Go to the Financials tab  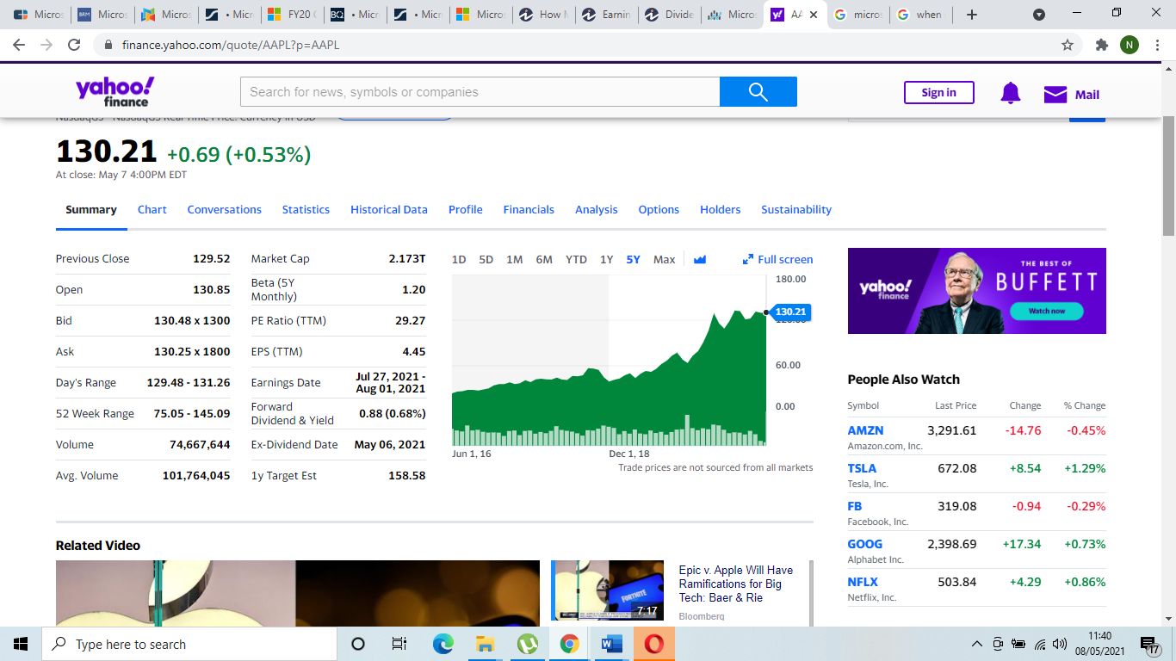tap(529, 209)
